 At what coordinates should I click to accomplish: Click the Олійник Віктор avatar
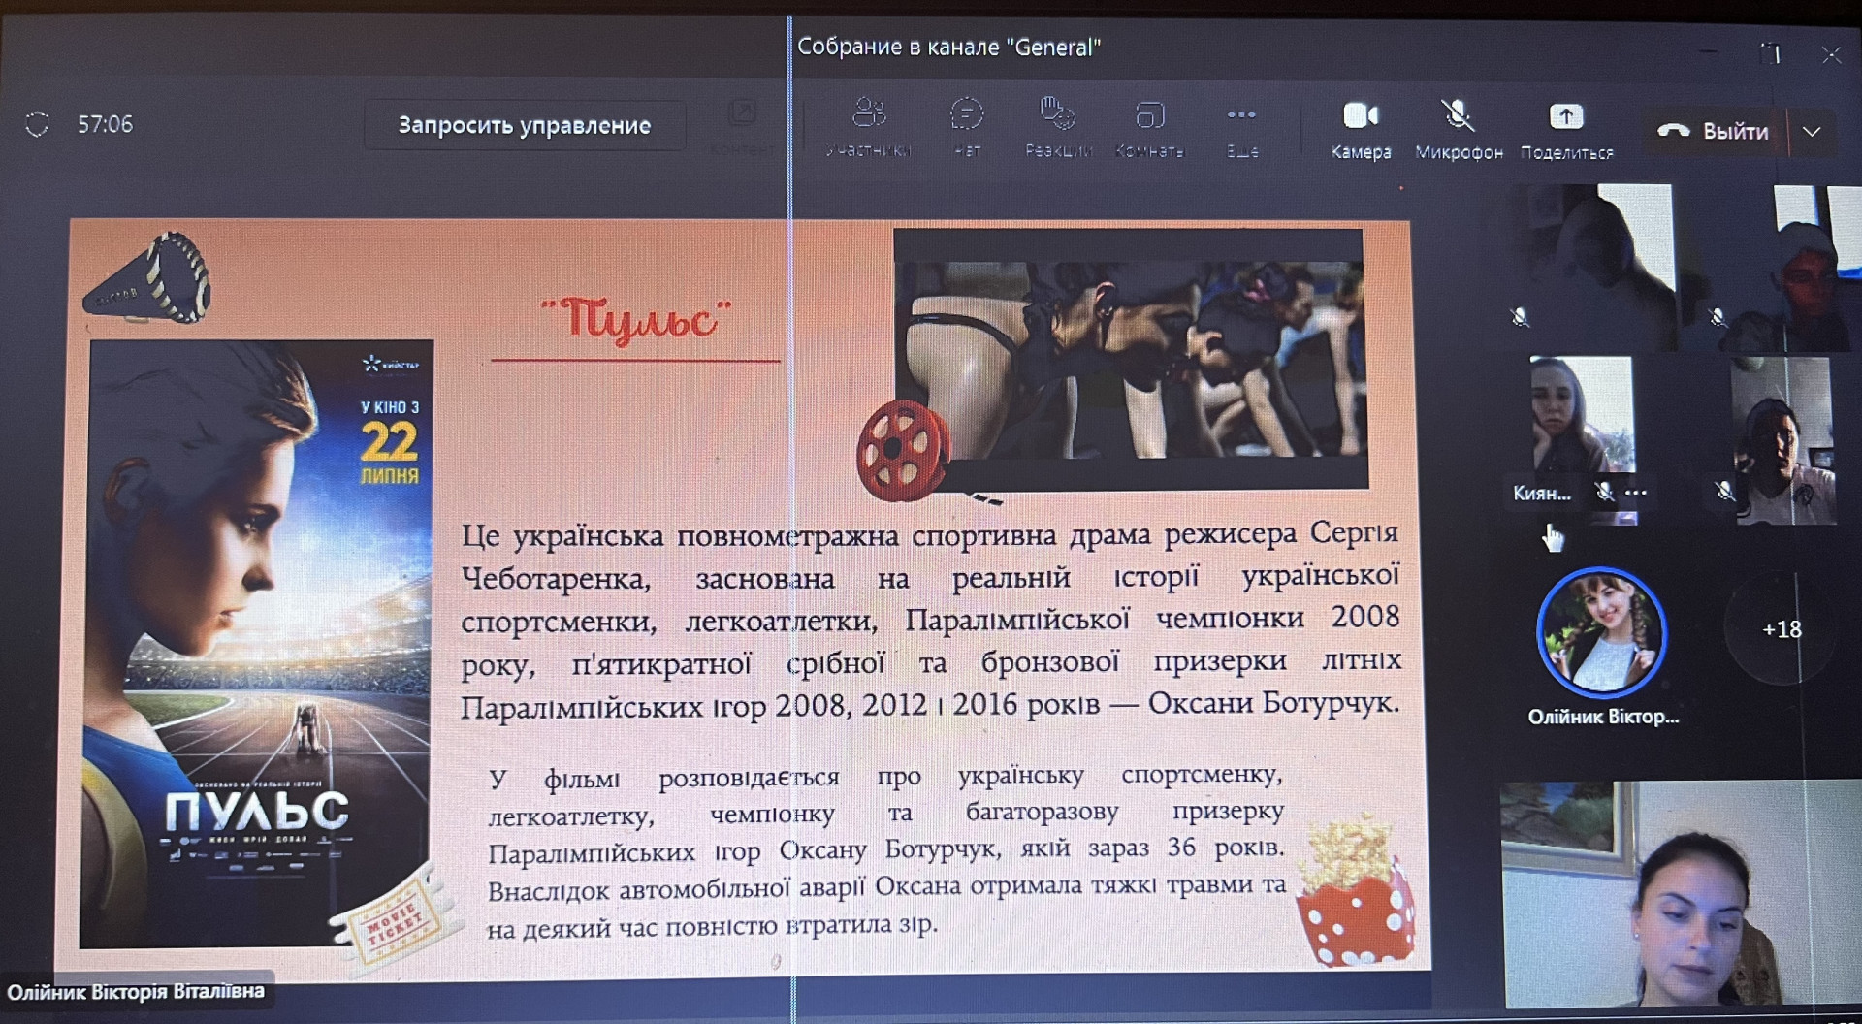tap(1602, 633)
